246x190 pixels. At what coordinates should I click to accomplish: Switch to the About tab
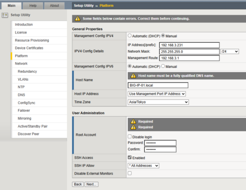[55, 6]
